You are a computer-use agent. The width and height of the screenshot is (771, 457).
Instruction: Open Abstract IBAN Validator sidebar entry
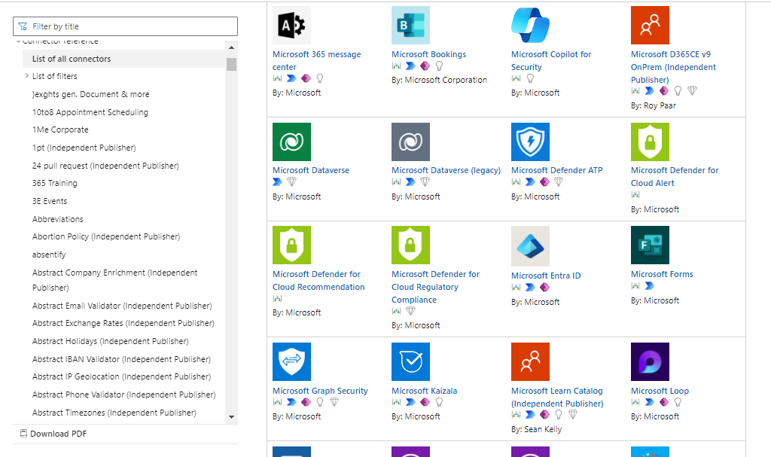[121, 359]
